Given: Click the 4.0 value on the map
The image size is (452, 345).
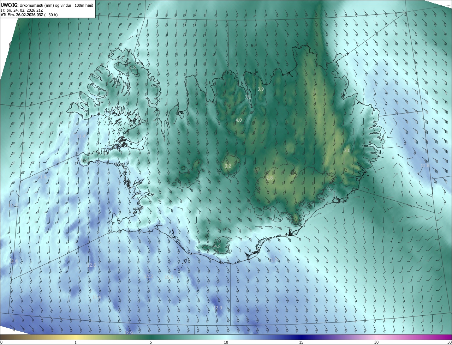Looking at the screenshot, I should [x=239, y=120].
